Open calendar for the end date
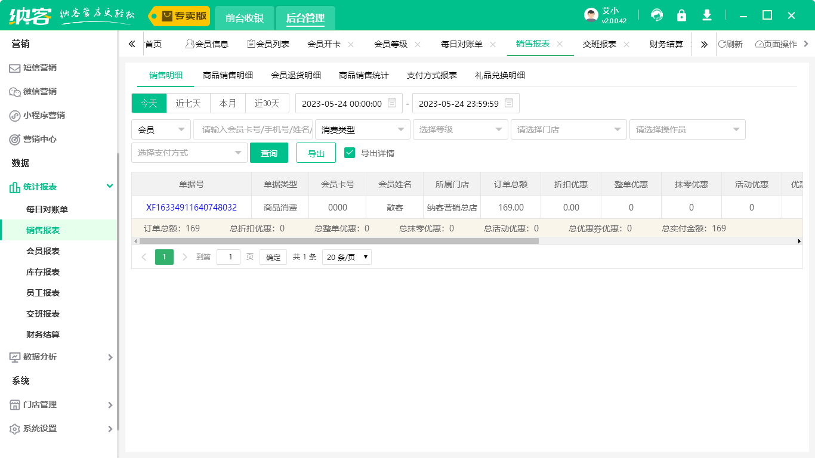815x458 pixels. pyautogui.click(x=509, y=103)
